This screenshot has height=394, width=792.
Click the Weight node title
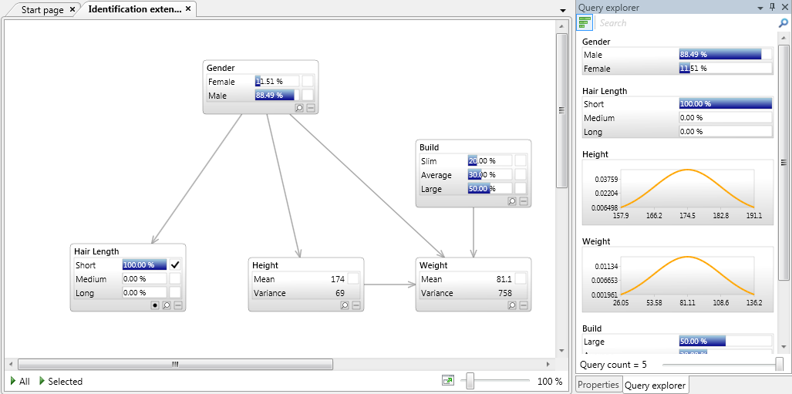coord(433,265)
